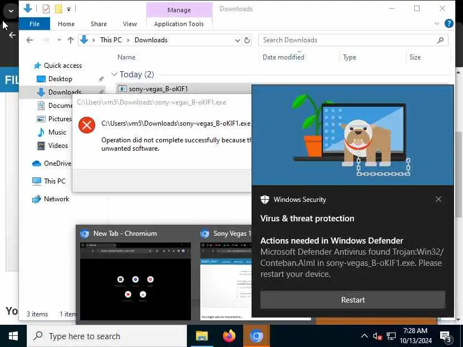This screenshot has width=463, height=347.
Task: Open the recent locations dropdown
Action: 59,40
